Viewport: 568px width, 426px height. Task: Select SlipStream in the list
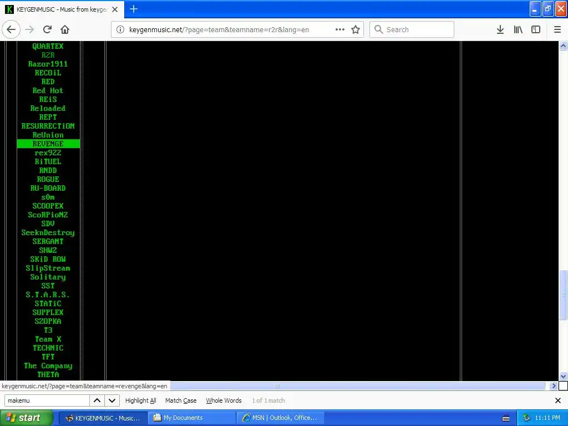coord(48,268)
